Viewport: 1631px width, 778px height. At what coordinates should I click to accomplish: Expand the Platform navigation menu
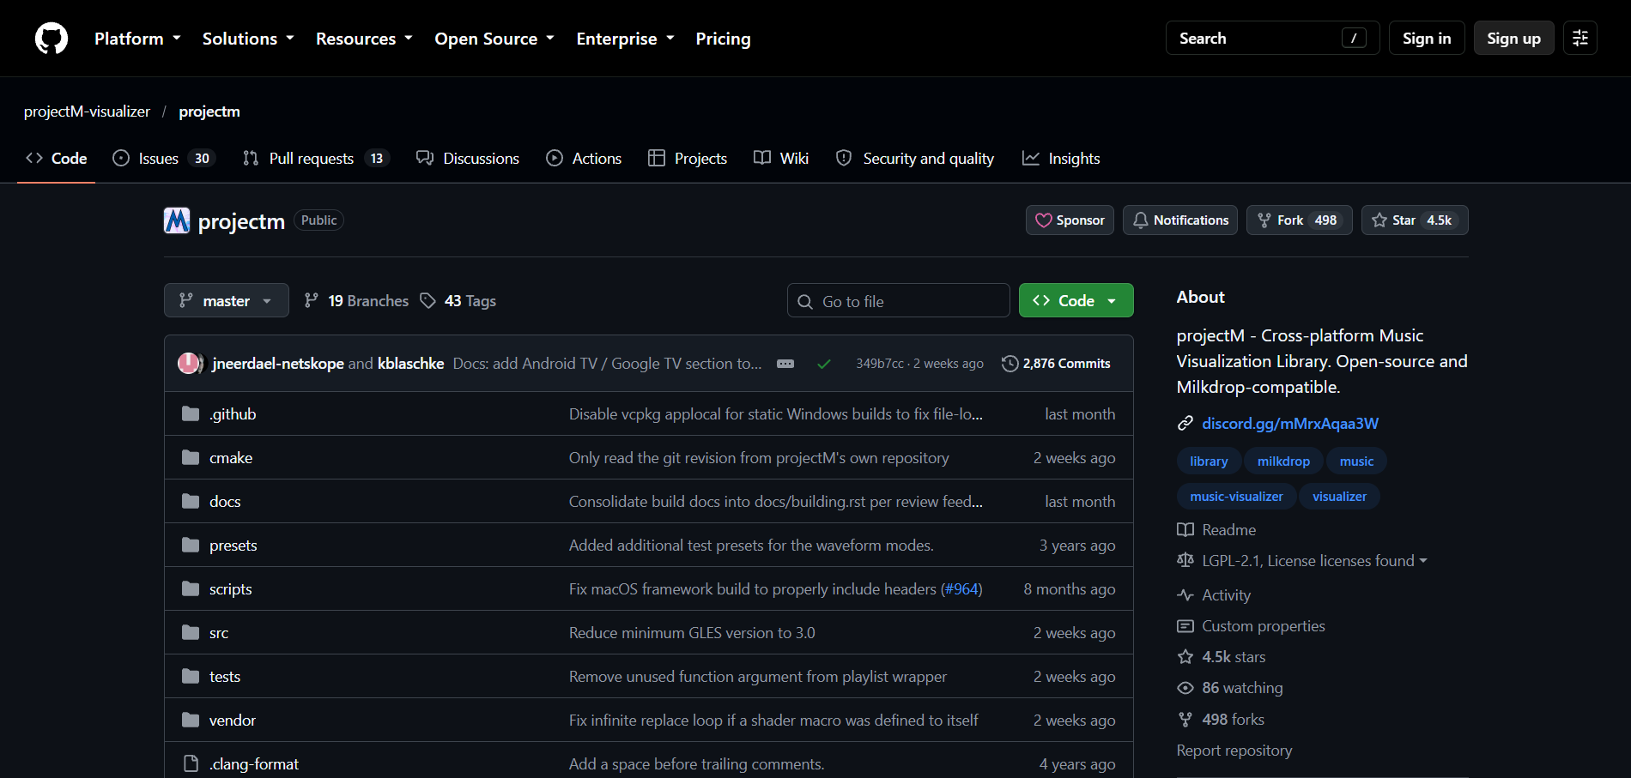(137, 39)
